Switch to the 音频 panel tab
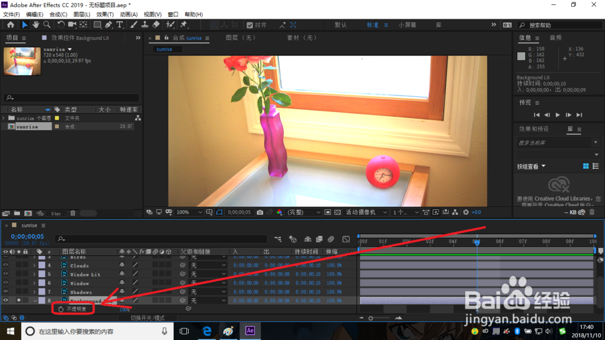This screenshot has width=605, height=340. tap(555, 38)
